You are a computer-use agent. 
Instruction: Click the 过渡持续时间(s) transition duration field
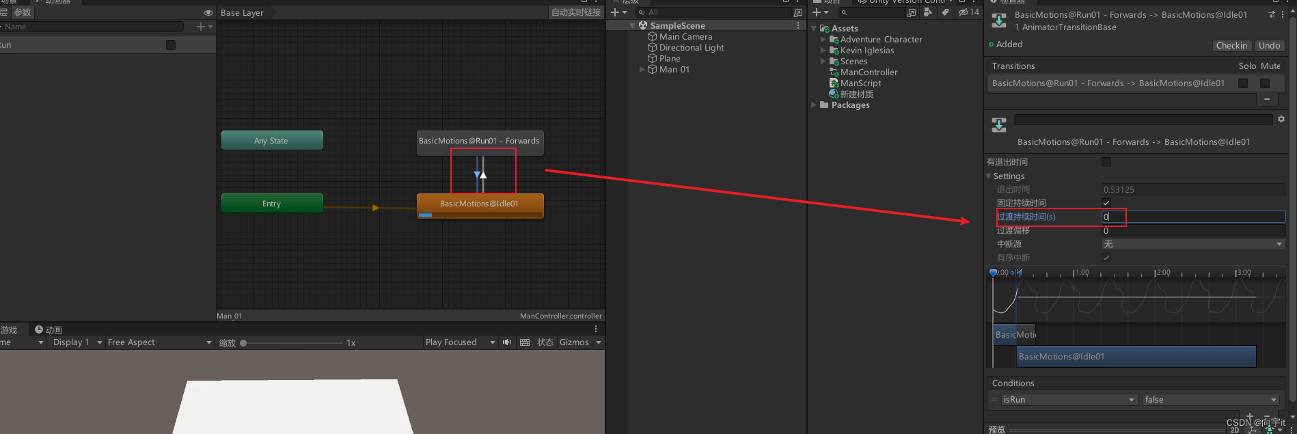(1193, 217)
